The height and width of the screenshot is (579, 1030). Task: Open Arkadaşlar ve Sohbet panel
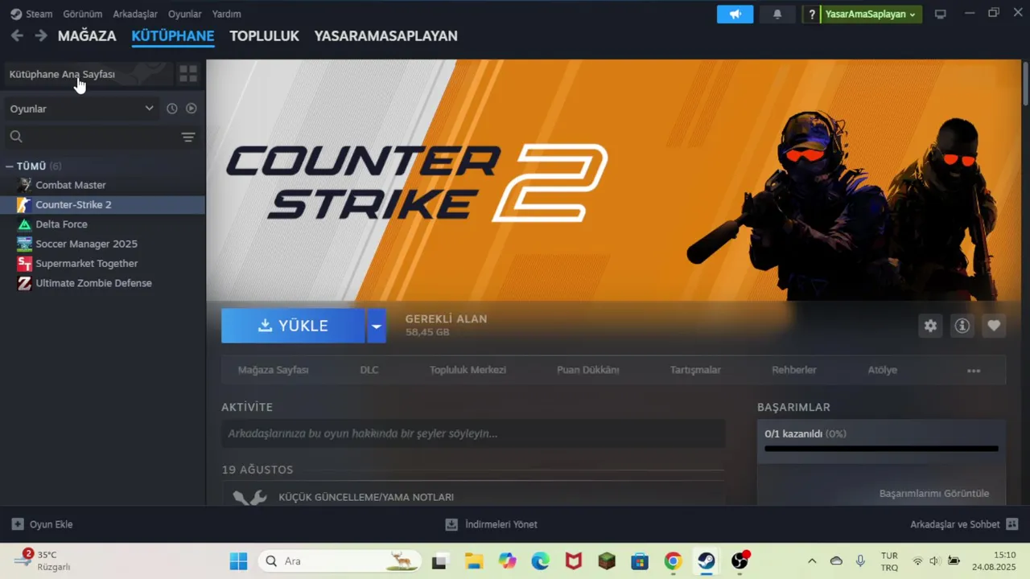point(964,524)
